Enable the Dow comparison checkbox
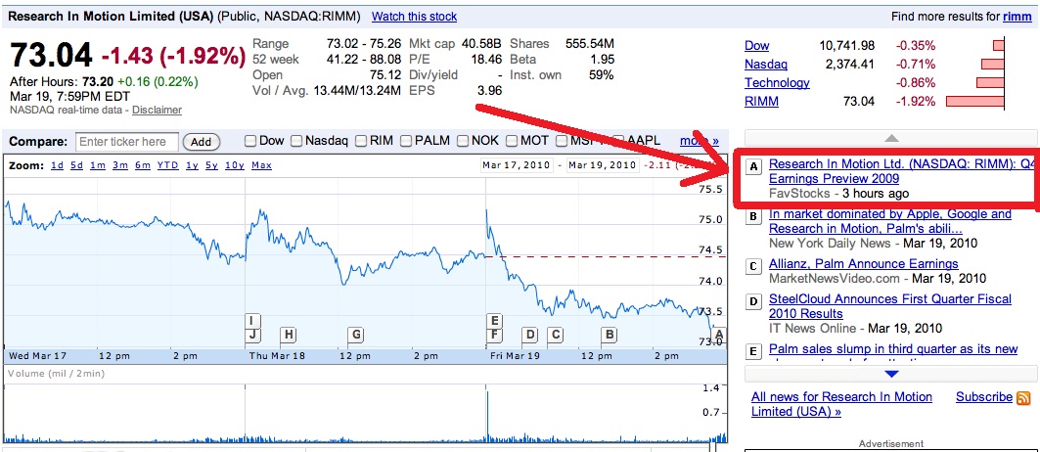The height and width of the screenshot is (452, 1040). [250, 141]
